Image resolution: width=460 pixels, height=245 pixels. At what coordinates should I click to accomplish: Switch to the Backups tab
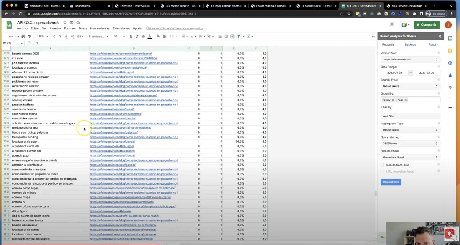pos(410,44)
